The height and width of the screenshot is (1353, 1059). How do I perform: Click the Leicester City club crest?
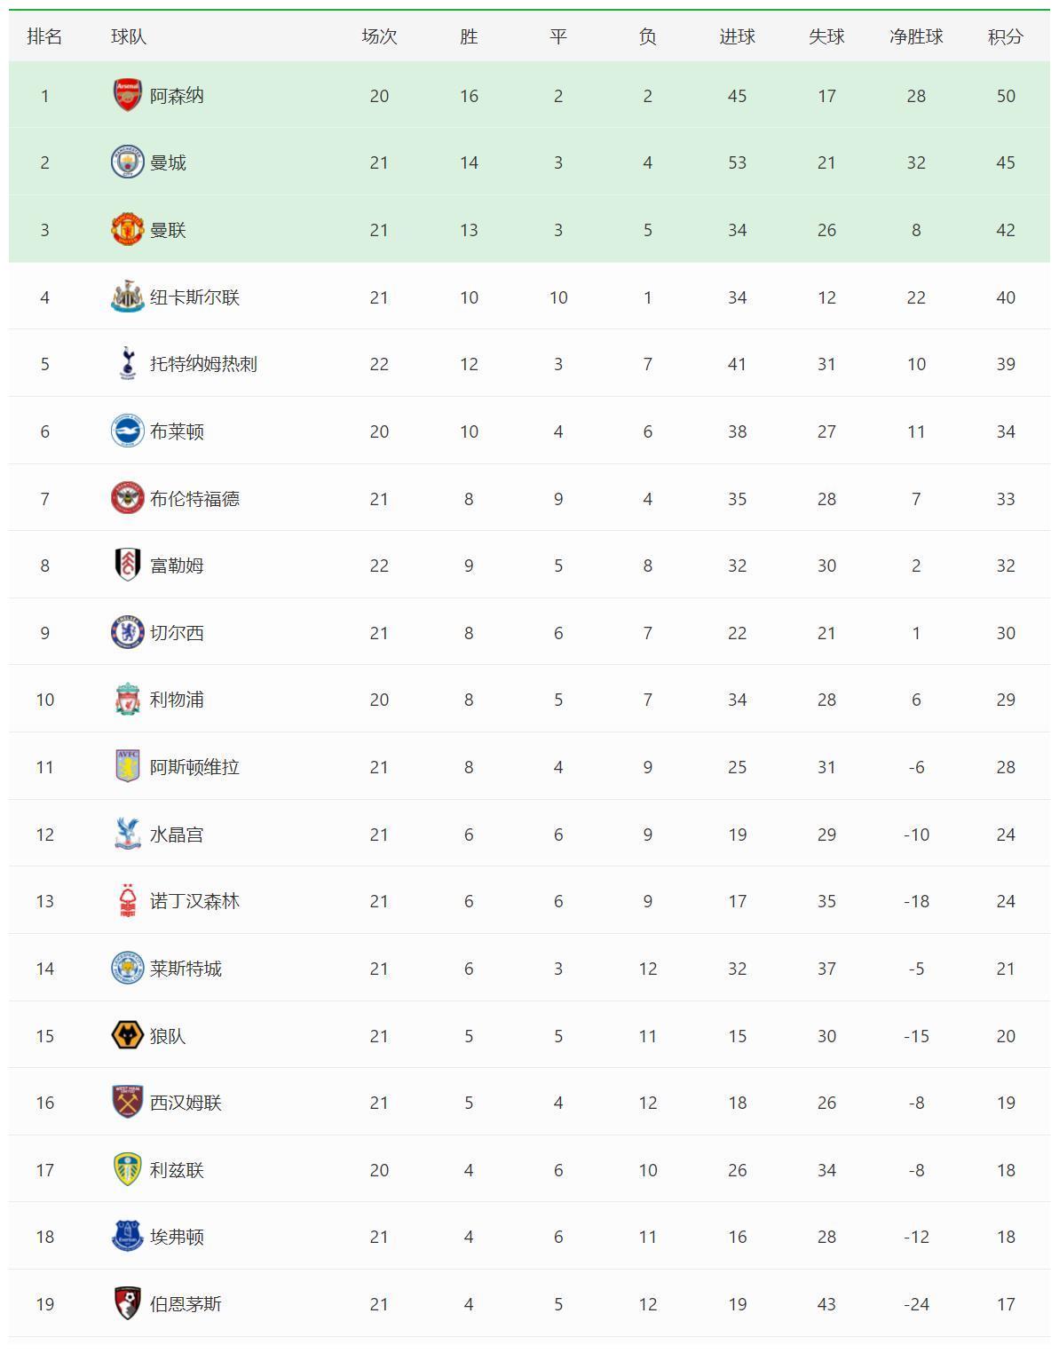click(x=127, y=968)
